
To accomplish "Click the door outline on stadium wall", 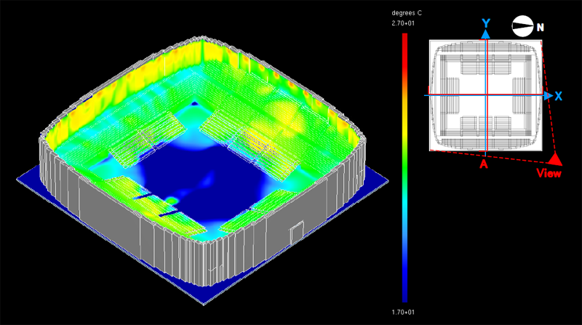I will [x=297, y=233].
